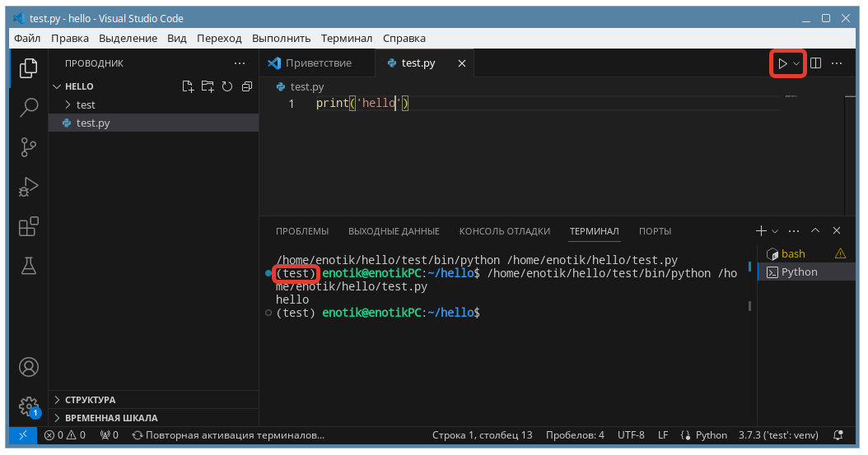Open the Explorer view in activity bar

[x=28, y=68]
